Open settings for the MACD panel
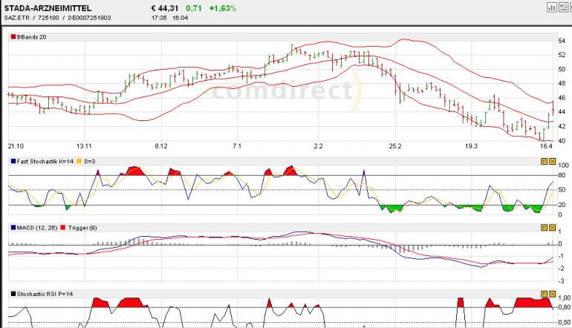This screenshot has width=572, height=328. point(545,228)
